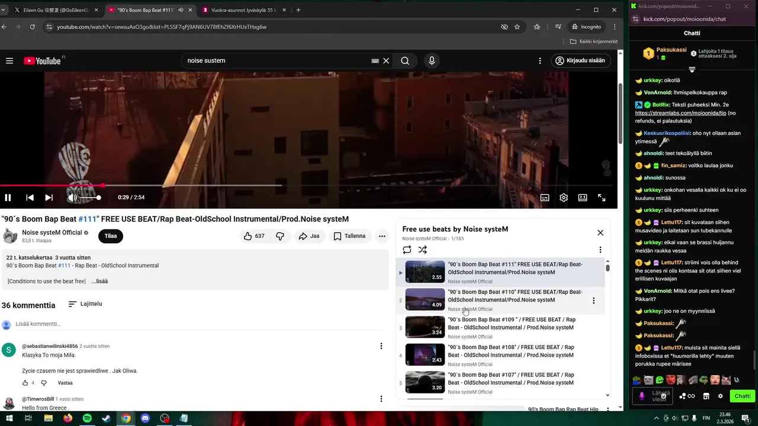The height and width of the screenshot is (426, 758).
Task: Save video with Tallenna button
Action: tap(349, 236)
